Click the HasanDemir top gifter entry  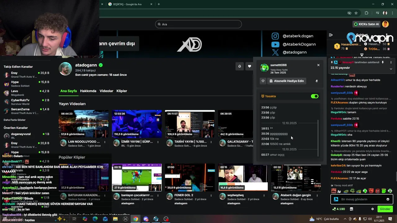[347, 46]
